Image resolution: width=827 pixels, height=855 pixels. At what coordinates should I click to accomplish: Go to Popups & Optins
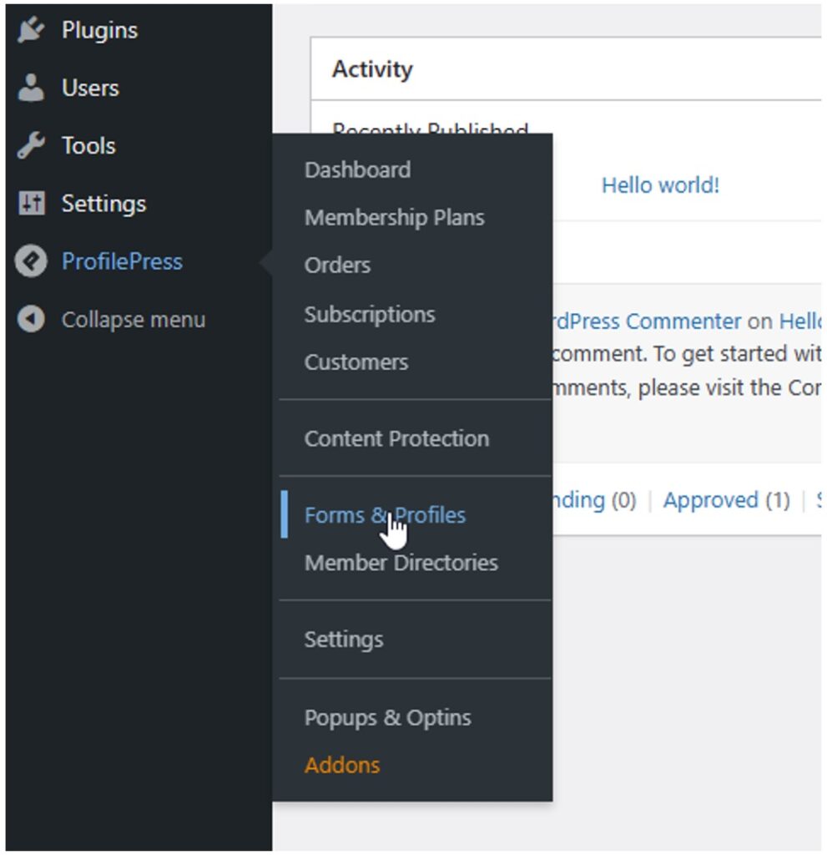pyautogui.click(x=387, y=718)
